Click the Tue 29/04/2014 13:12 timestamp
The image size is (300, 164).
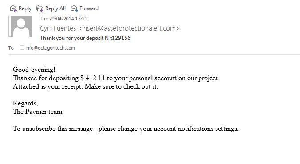63,19
